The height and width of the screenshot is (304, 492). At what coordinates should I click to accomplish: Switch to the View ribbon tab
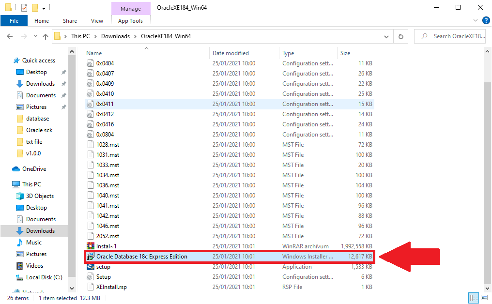pos(97,21)
